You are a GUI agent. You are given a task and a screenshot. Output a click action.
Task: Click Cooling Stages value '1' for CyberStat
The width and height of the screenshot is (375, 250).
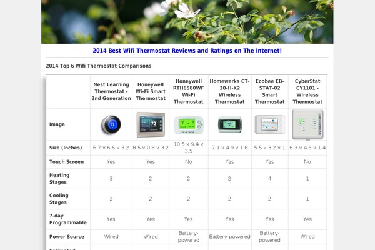click(x=307, y=199)
